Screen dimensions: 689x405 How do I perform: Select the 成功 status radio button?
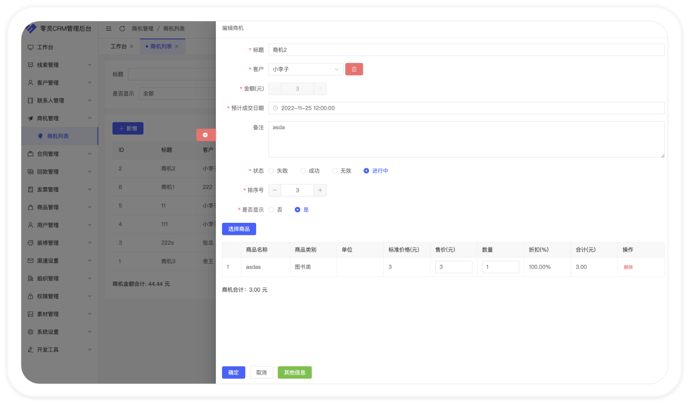click(x=303, y=171)
